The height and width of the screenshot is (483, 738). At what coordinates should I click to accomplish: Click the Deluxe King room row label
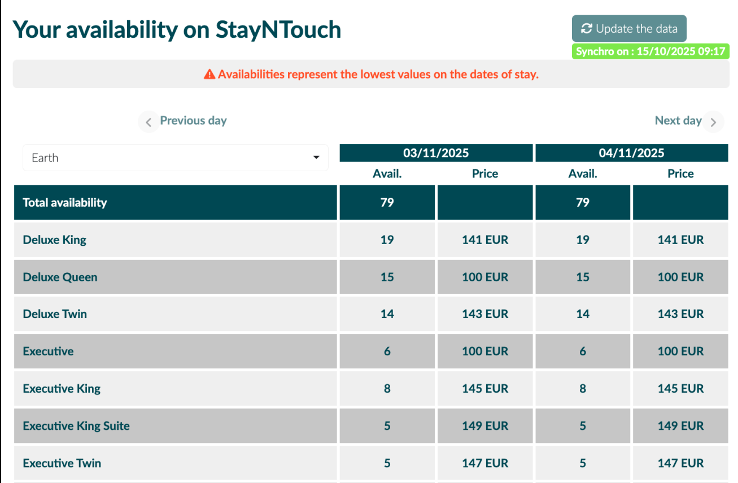coord(55,240)
